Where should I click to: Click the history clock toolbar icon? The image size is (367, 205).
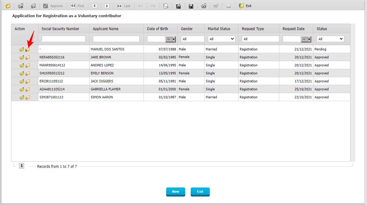216,6
